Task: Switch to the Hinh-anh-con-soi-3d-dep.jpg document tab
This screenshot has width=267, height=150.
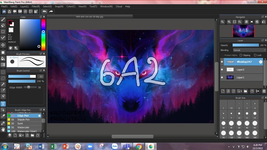Action: tap(90, 17)
